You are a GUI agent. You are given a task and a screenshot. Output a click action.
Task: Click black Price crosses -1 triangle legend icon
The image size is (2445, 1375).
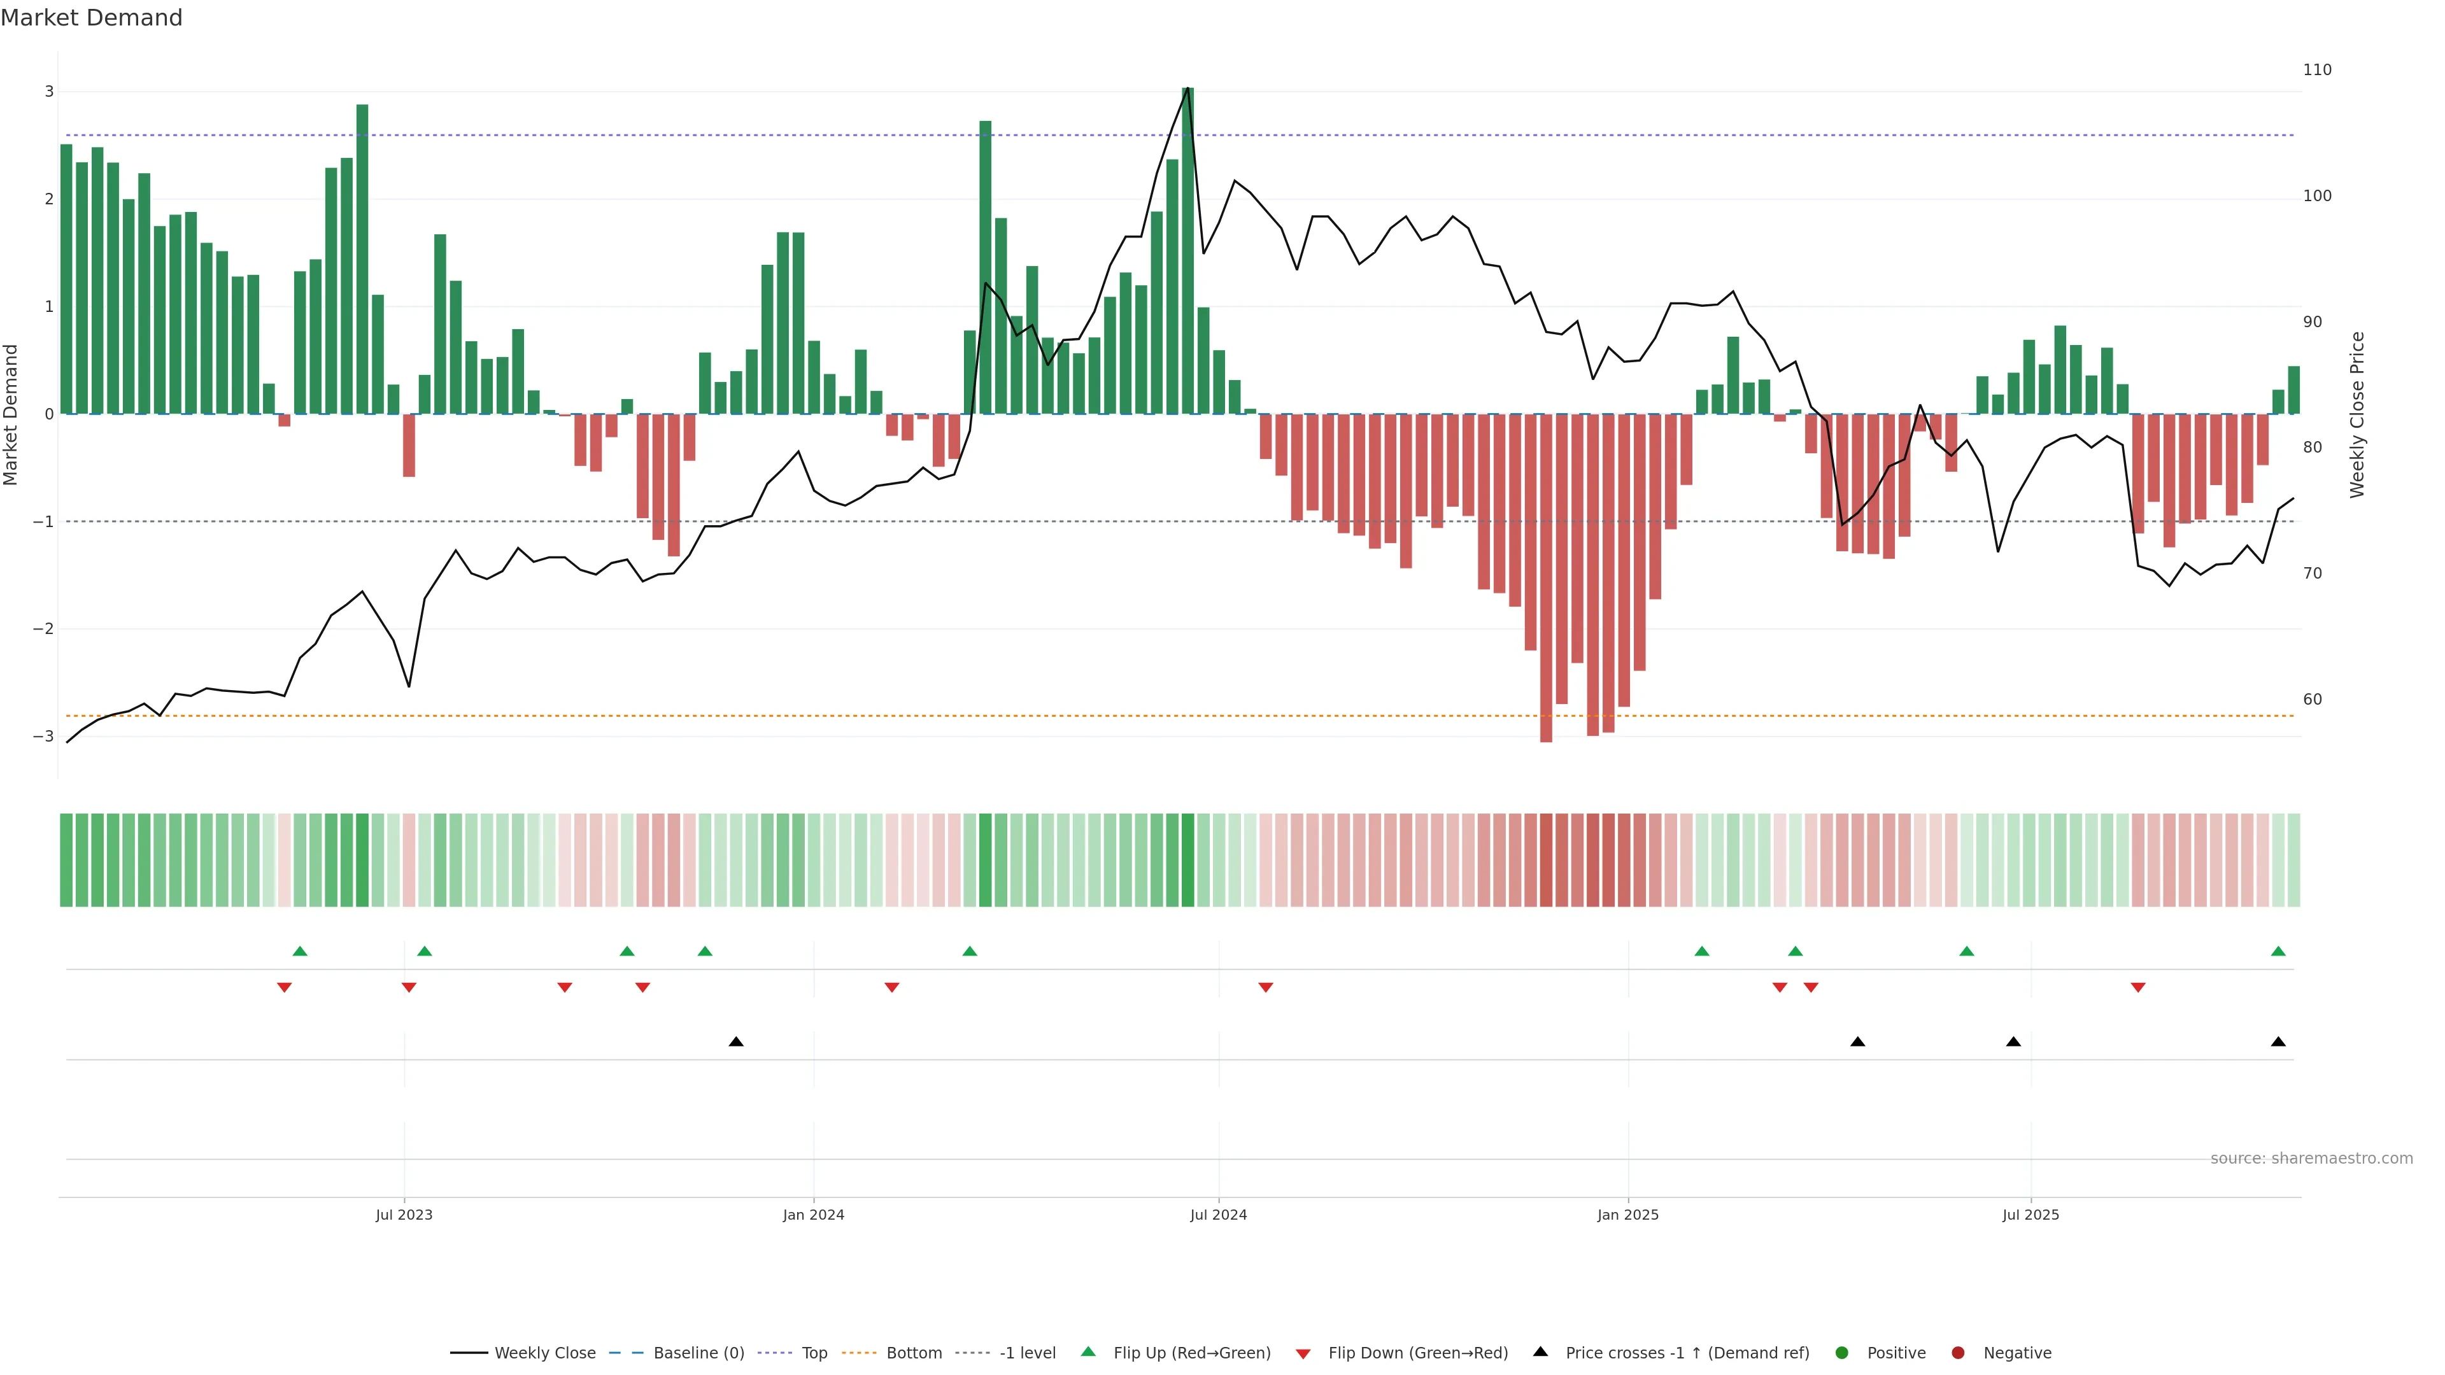[x=1540, y=1352]
